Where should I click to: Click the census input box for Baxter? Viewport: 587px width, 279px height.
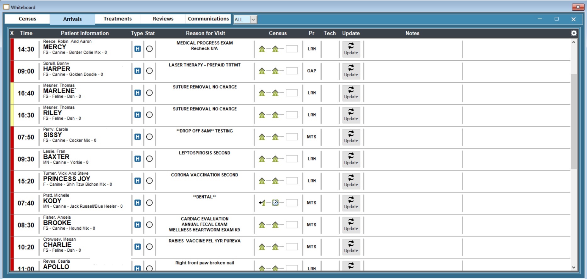291,159
